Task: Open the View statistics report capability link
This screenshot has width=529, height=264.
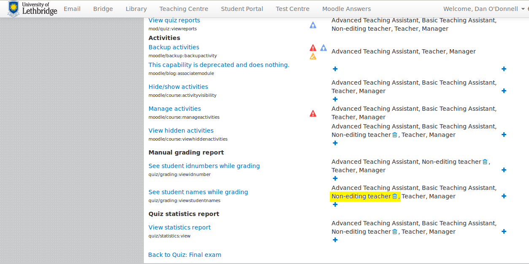Action: pos(180,227)
